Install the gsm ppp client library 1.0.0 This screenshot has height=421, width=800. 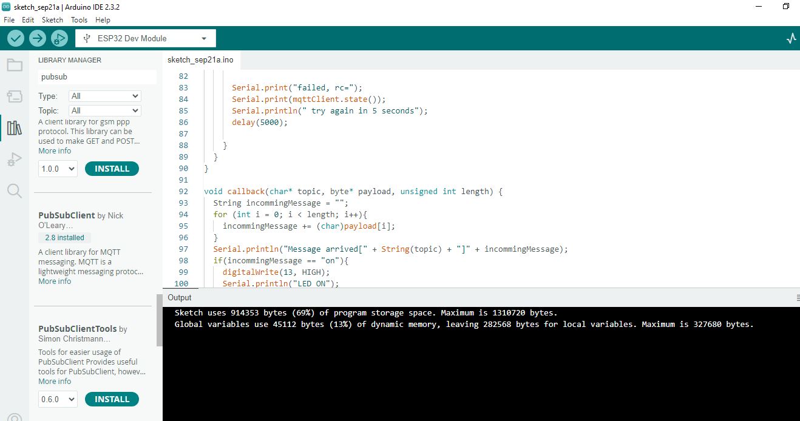(112, 169)
